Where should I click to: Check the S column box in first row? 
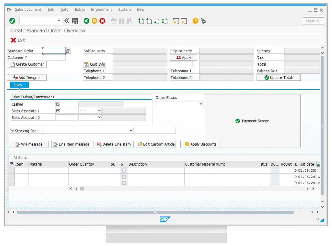(x=124, y=171)
